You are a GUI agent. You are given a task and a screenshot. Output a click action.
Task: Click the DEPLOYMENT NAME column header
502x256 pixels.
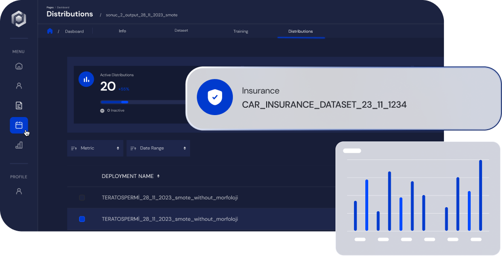[128, 176]
